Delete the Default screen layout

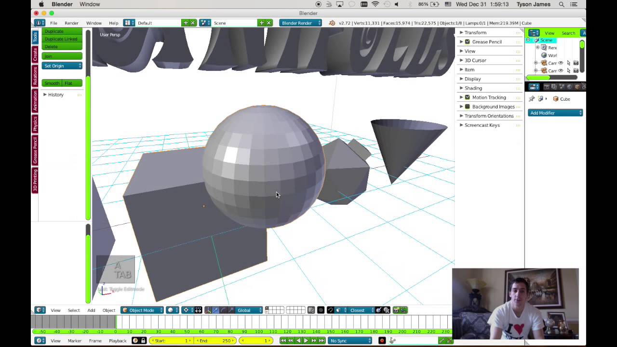click(x=193, y=23)
